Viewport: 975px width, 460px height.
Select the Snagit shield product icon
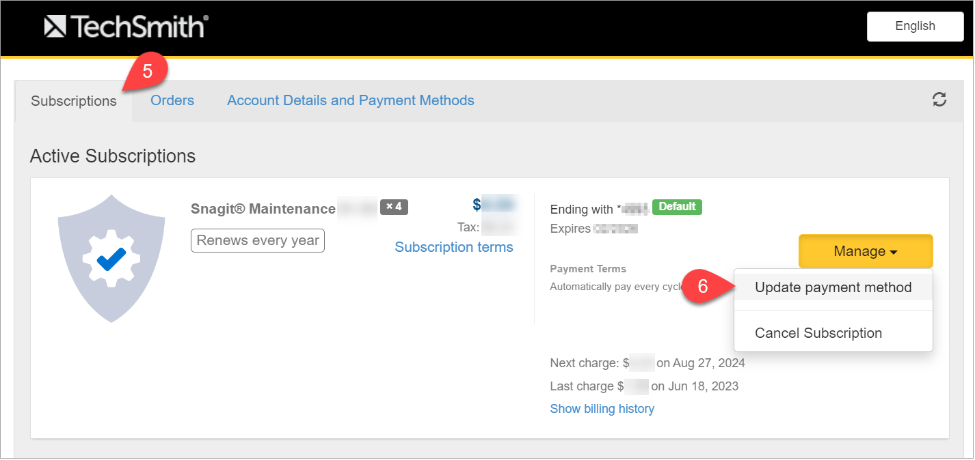pyautogui.click(x=111, y=259)
